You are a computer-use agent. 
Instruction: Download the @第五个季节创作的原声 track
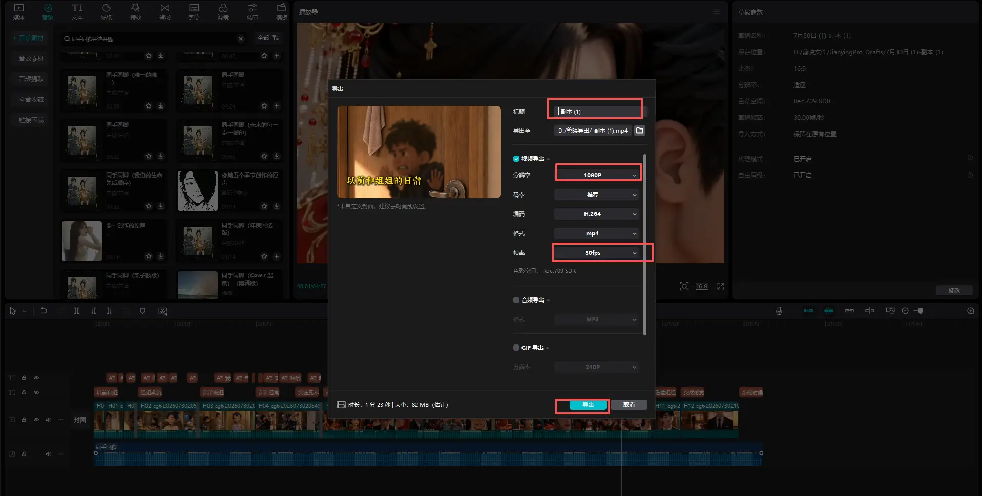click(277, 206)
